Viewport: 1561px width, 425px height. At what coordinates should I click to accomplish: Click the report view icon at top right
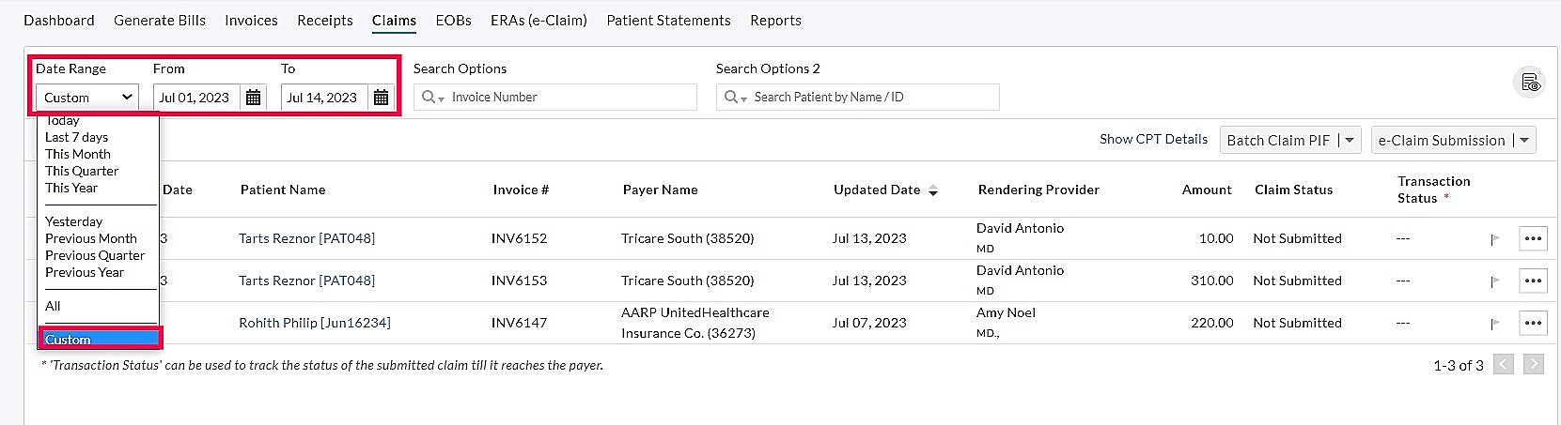pyautogui.click(x=1531, y=83)
